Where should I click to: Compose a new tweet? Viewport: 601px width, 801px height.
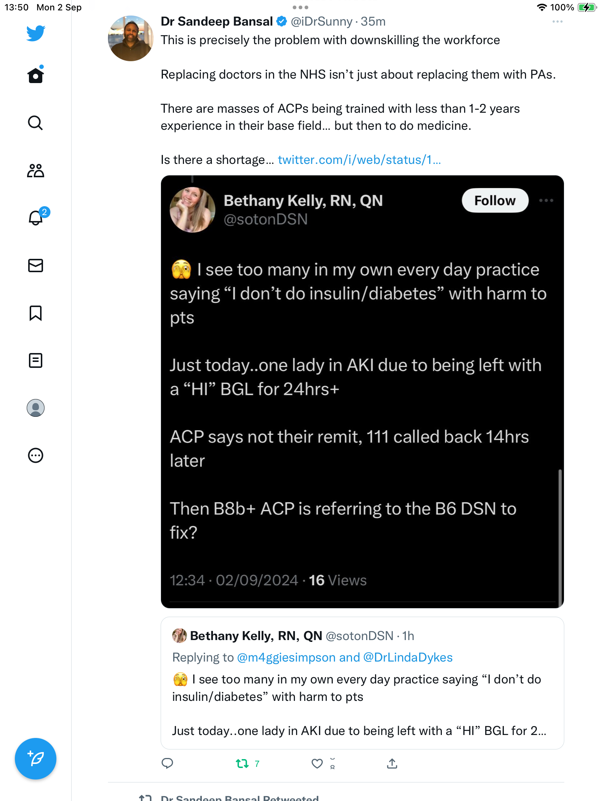[36, 759]
